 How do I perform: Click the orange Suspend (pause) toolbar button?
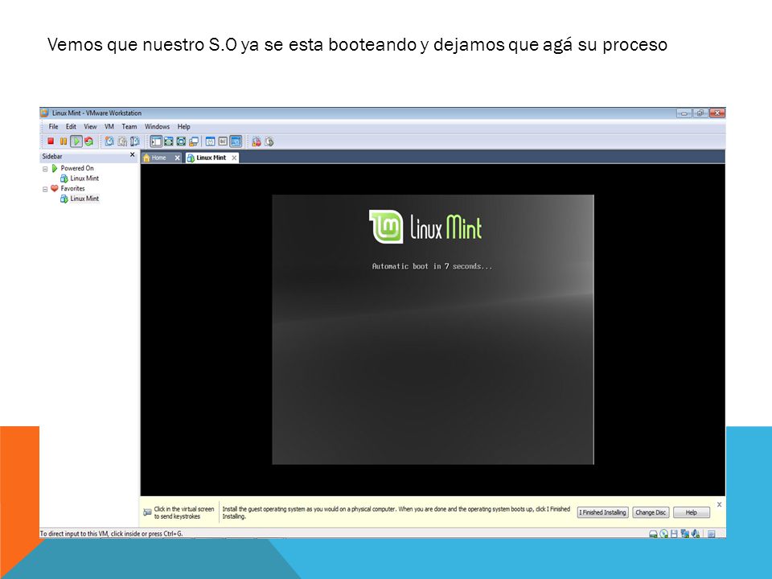[63, 142]
